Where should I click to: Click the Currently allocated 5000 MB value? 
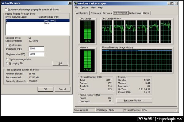point(33,81)
